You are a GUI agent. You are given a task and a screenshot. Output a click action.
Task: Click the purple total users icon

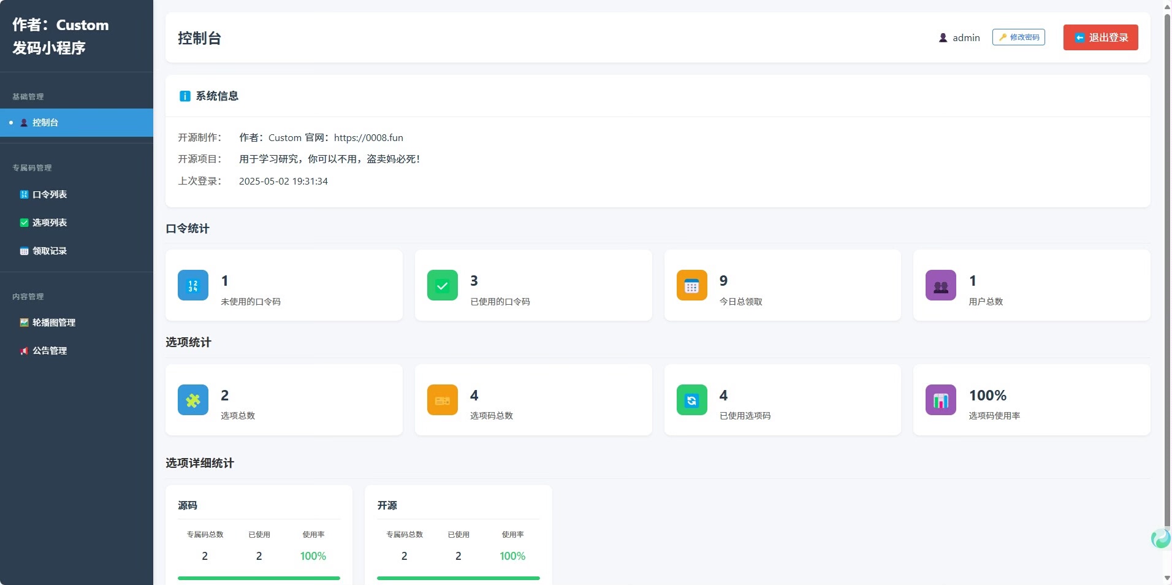point(940,285)
